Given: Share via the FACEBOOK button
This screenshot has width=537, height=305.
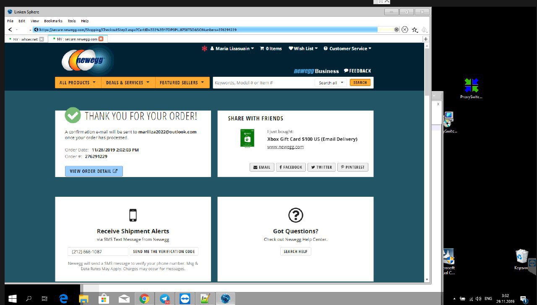Looking at the screenshot, I should (x=291, y=167).
